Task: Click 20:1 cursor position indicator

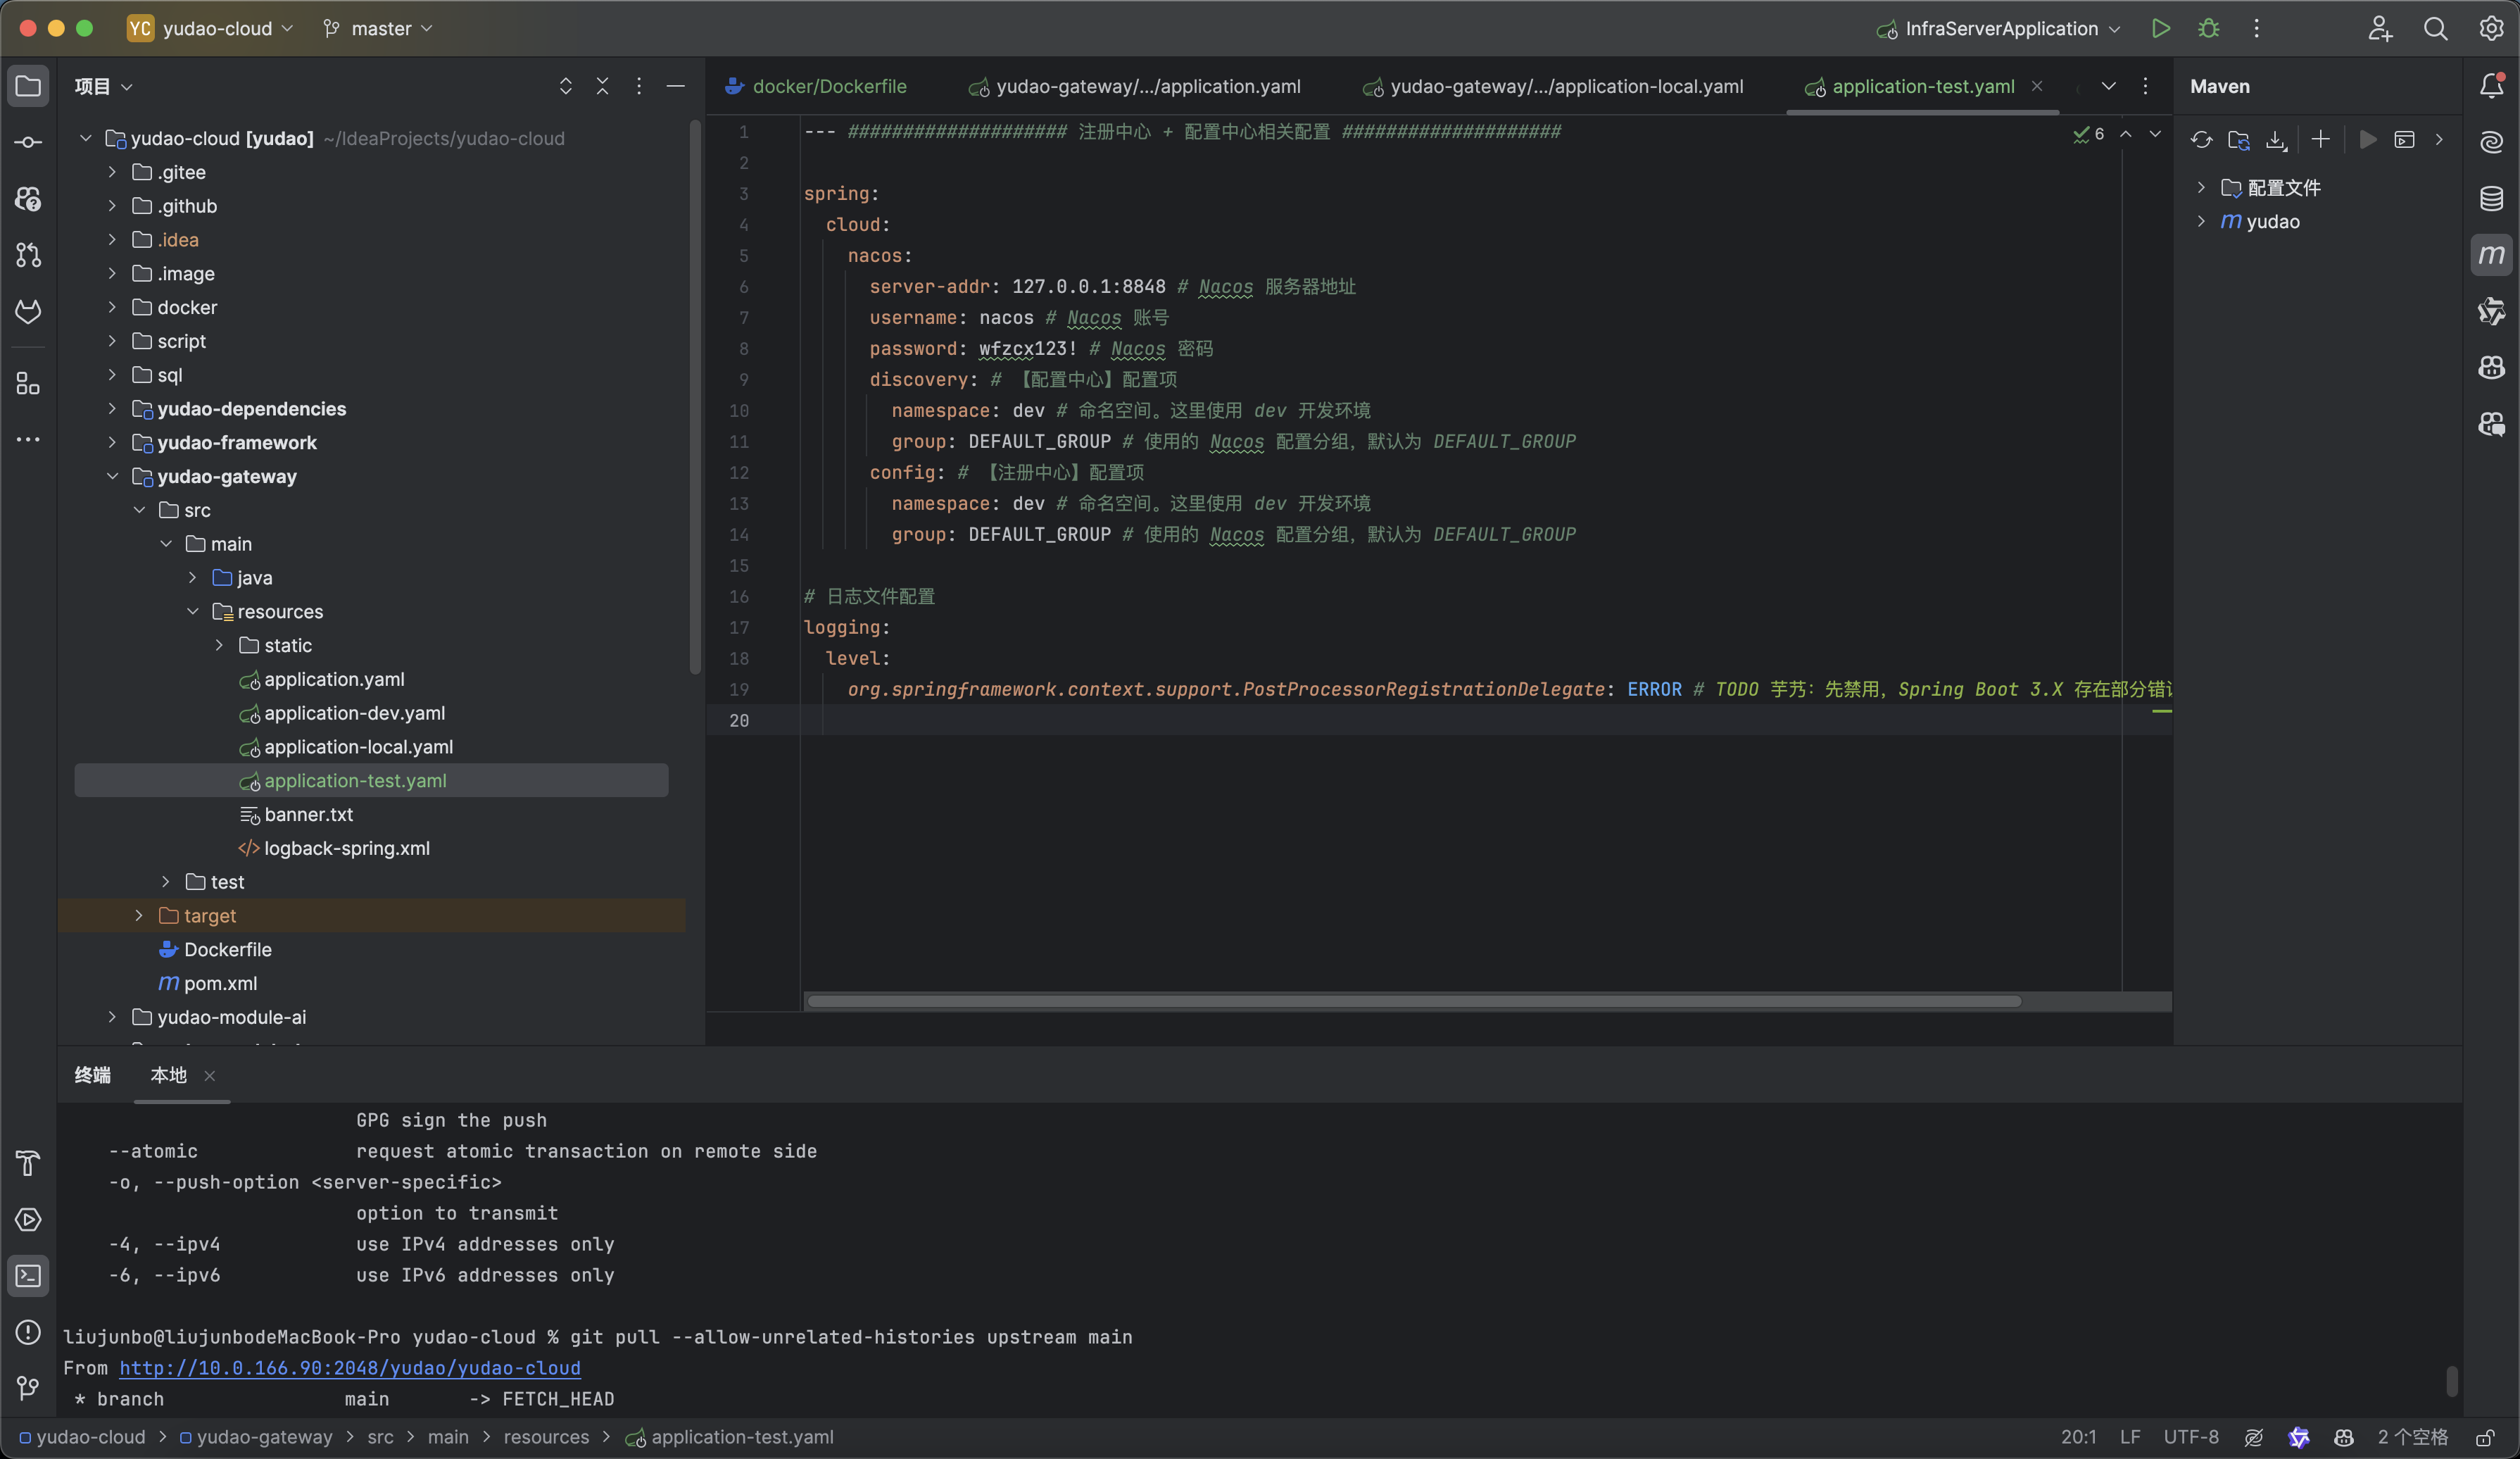Action: pos(2078,1438)
